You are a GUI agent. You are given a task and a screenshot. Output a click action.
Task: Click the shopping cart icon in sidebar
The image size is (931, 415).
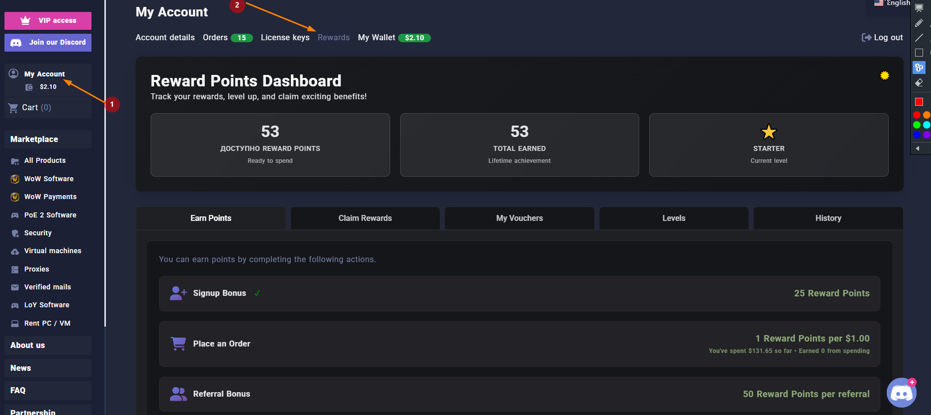[13, 108]
